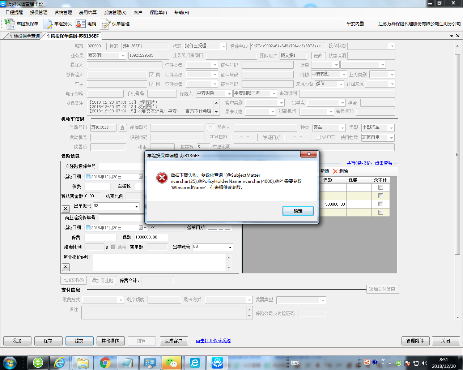Open the 共有0条报价，点击查看 link
463x370 pixels.
369,163
